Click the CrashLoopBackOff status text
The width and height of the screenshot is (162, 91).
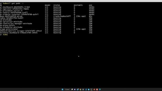(x=62, y=16)
